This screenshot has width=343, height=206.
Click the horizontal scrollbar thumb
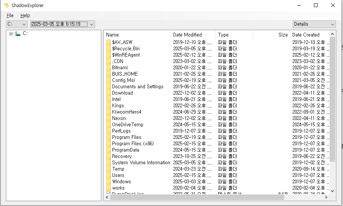click(x=197, y=197)
